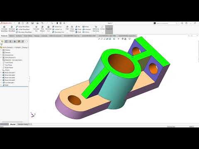Click the search commands input field
The image size is (199, 149).
(x=165, y=23)
